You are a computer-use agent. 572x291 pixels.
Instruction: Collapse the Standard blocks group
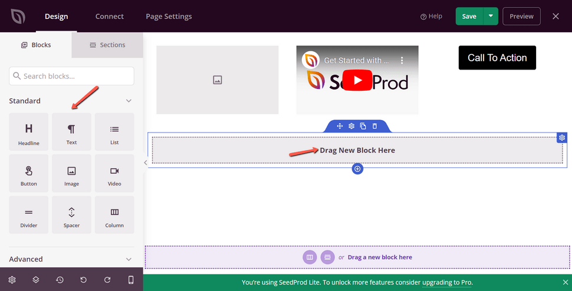pos(129,101)
